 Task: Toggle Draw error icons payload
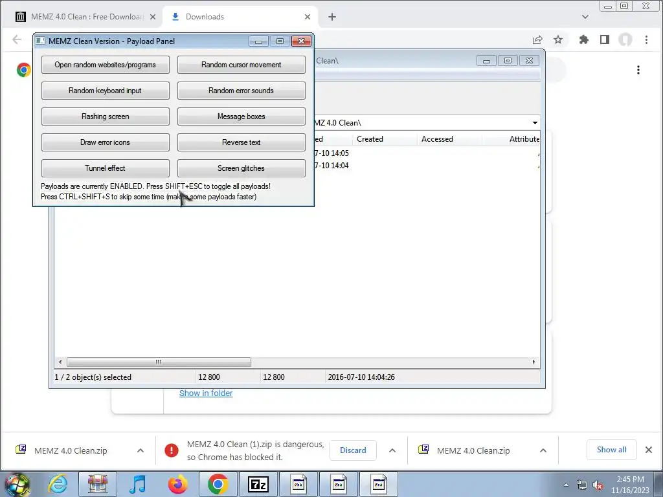click(106, 142)
